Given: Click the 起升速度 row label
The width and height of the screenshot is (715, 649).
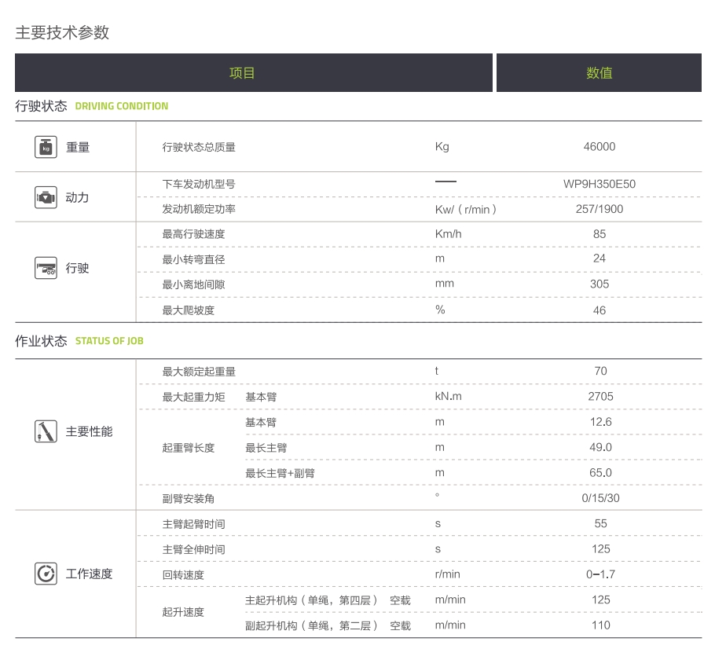Looking at the screenshot, I should [x=183, y=611].
